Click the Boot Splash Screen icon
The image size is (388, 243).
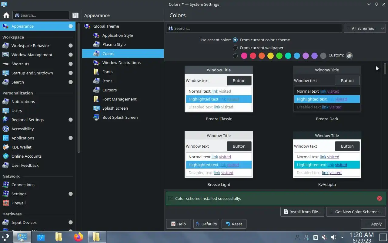96,117
